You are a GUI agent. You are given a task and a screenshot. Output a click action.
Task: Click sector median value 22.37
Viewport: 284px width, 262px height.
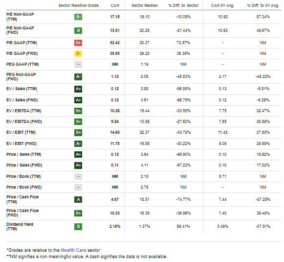pyautogui.click(x=145, y=132)
